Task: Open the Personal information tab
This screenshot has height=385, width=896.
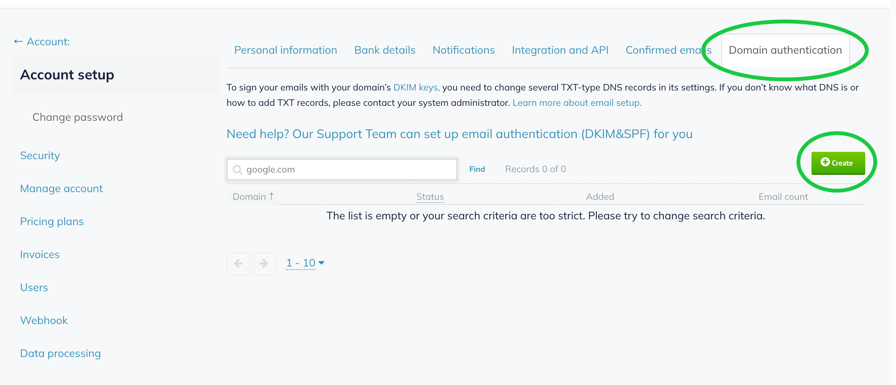Action: (285, 50)
